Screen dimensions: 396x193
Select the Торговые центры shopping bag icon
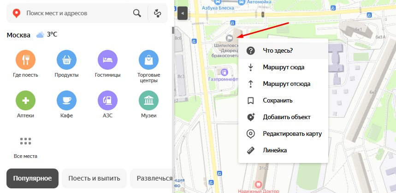(x=148, y=60)
